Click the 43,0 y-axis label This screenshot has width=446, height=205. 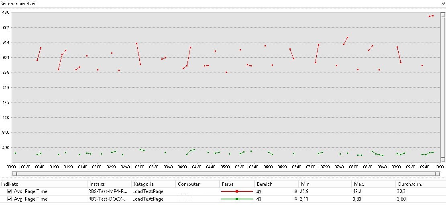coord(6,12)
